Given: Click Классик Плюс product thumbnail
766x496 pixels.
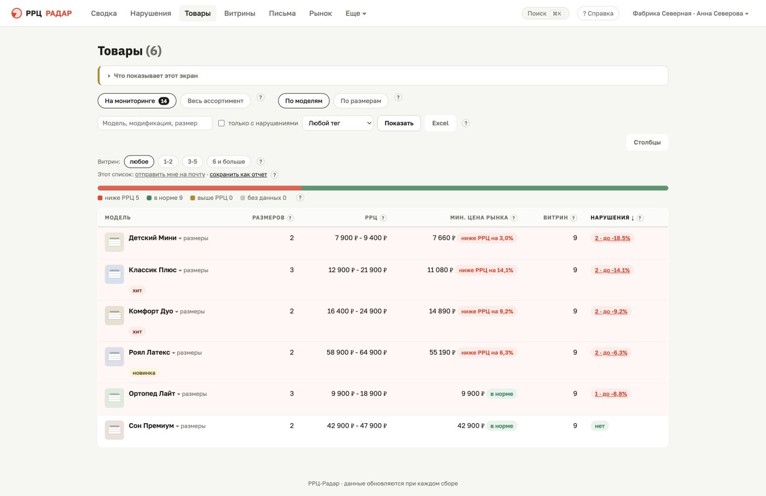Looking at the screenshot, I should click(114, 274).
